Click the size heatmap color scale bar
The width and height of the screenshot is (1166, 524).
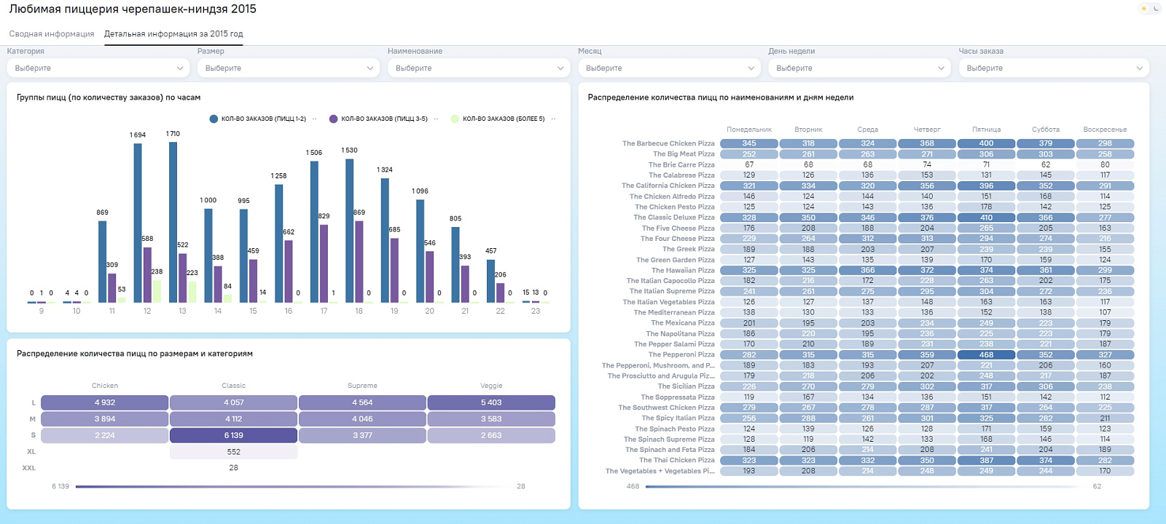point(293,486)
